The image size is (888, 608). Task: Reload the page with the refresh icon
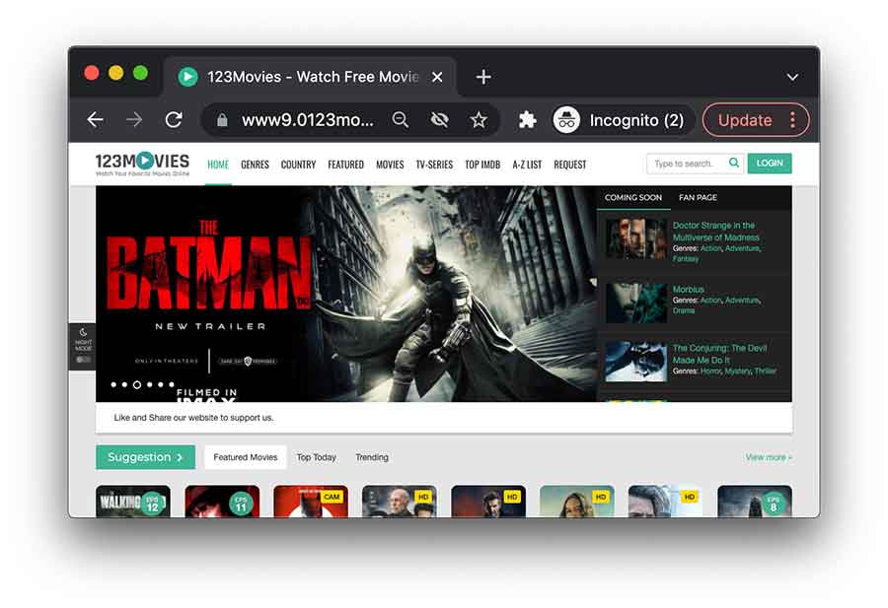(x=174, y=120)
